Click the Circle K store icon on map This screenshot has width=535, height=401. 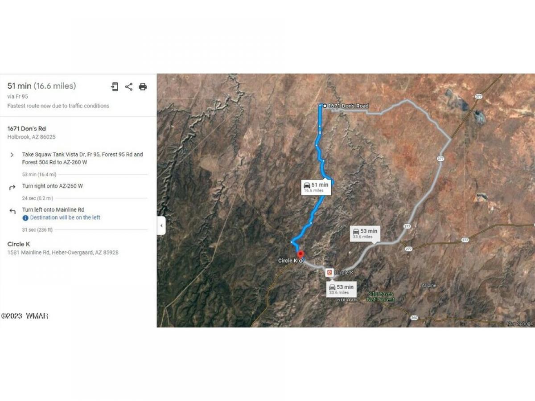coord(329,272)
